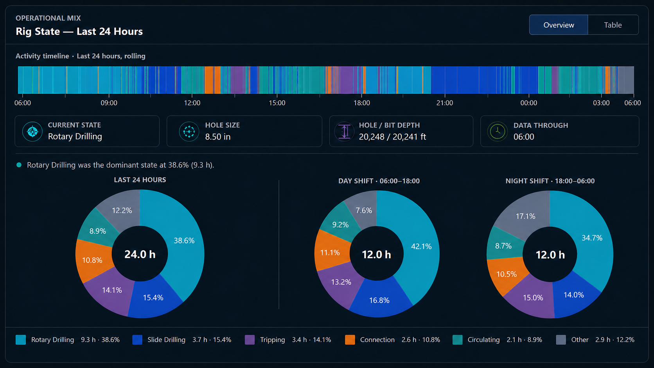Click the Hole / Bit Depth arrow icon
Screen dimensions: 654x368
(x=344, y=131)
